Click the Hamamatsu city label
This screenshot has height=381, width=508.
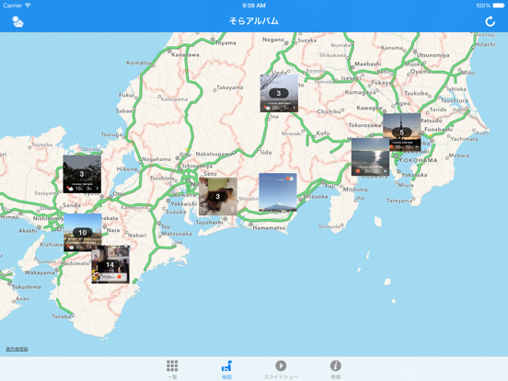269,227
